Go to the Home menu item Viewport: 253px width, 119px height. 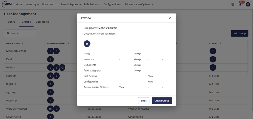tap(19, 5)
